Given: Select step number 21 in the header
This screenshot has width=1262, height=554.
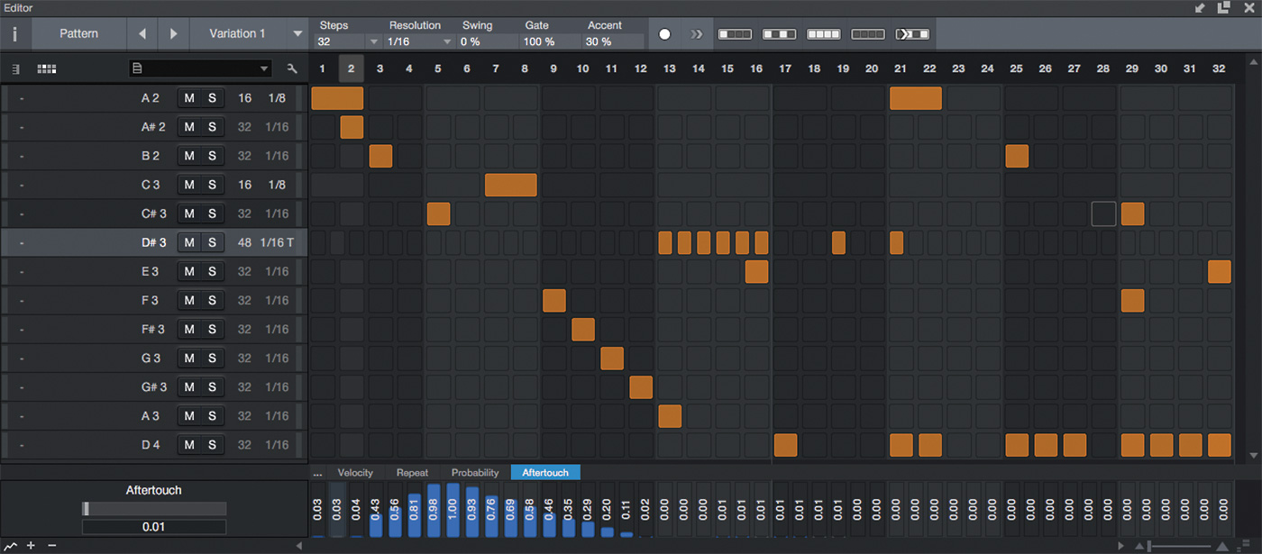Looking at the screenshot, I should 900,68.
